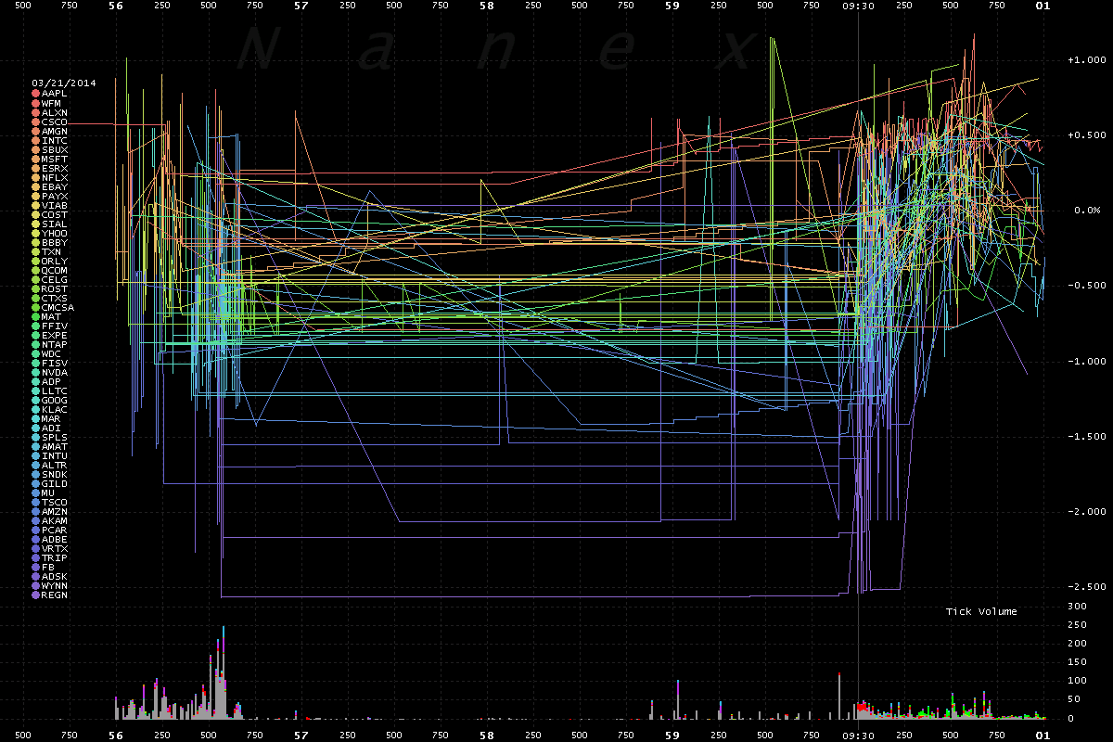Image resolution: width=1113 pixels, height=742 pixels.
Task: Click the TXN ticker label
Action: [52, 251]
